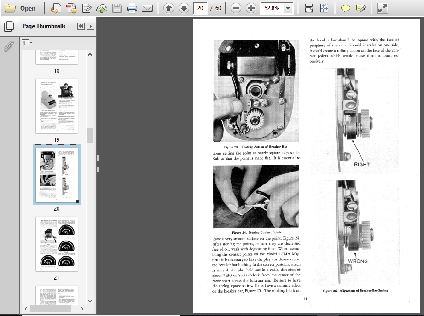
Task: Go to next page arrow
Action: point(184,8)
